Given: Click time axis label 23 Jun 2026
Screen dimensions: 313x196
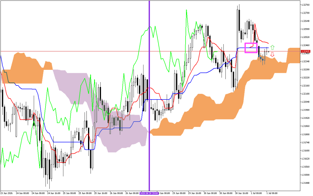Looking at the screenshot, I should (x=7, y=193).
